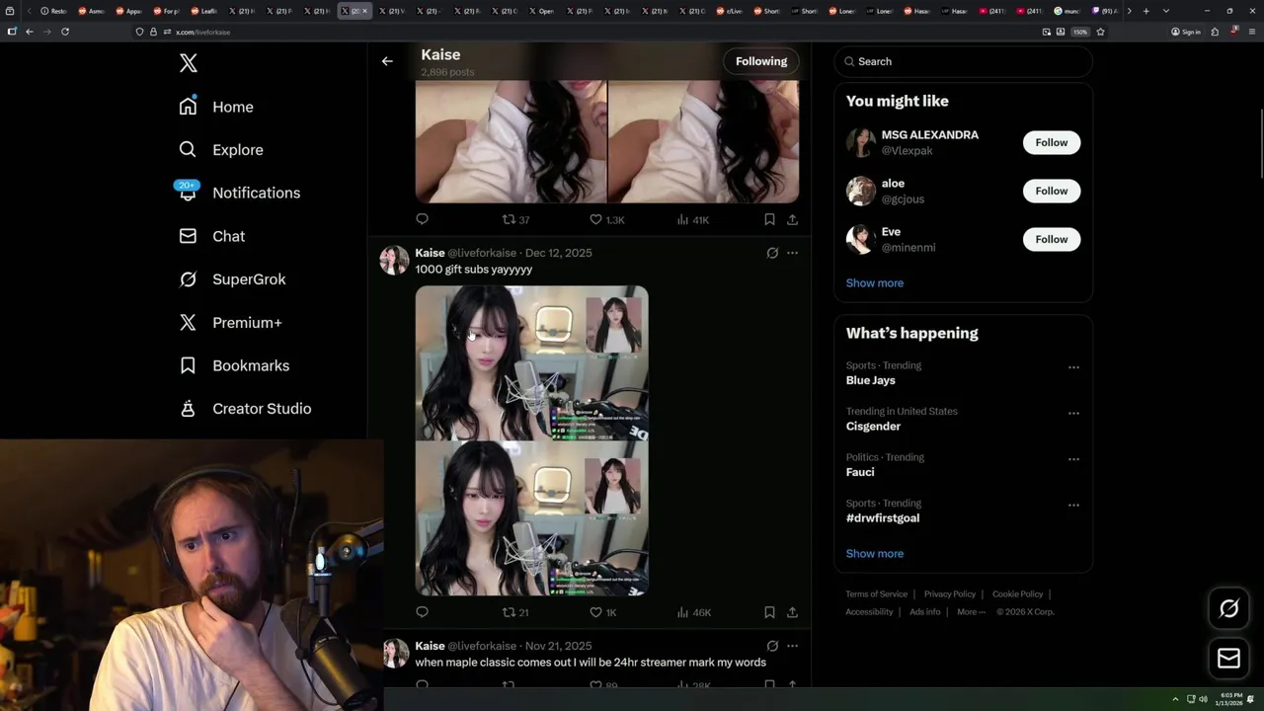Open @liveforkaise handle on Nov 21 post
The image size is (1264, 711).
pyautogui.click(x=482, y=646)
